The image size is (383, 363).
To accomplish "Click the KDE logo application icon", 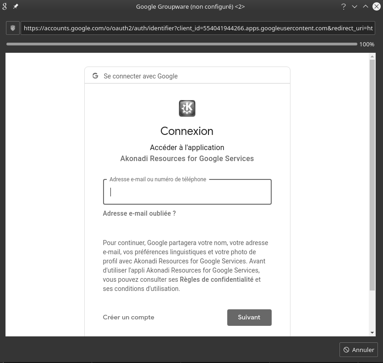I will (187, 108).
